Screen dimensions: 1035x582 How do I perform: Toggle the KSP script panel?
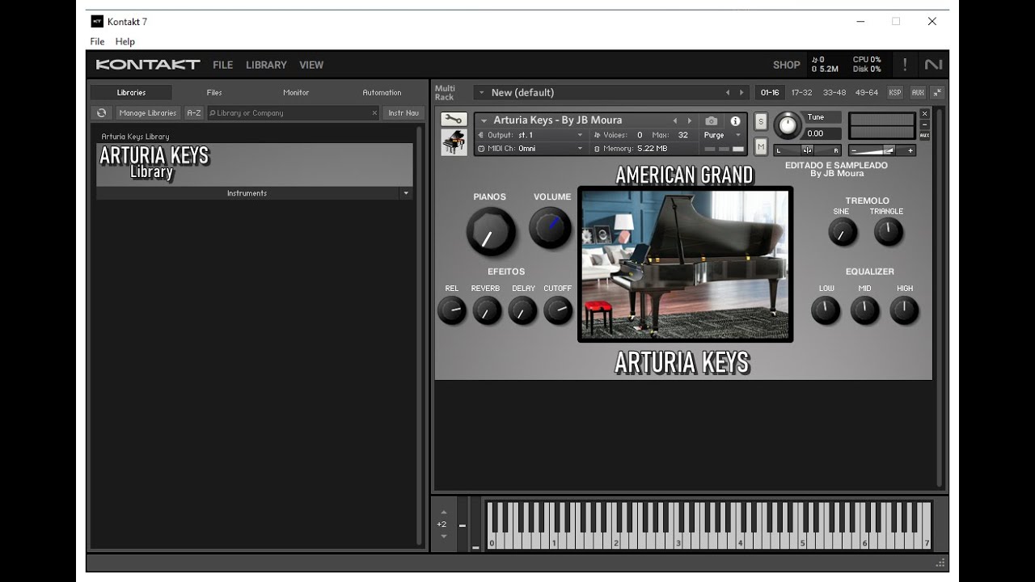(x=895, y=92)
